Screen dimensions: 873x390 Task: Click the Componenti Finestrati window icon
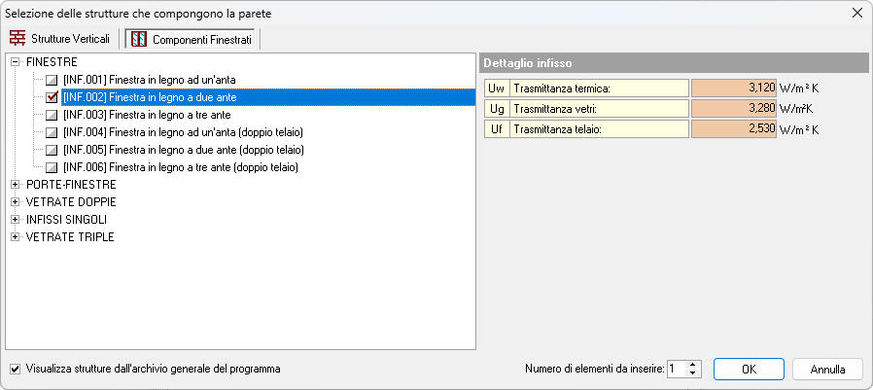click(139, 39)
